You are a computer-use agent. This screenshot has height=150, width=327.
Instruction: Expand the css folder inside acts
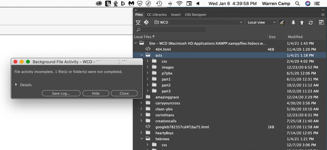(x=148, y=61)
